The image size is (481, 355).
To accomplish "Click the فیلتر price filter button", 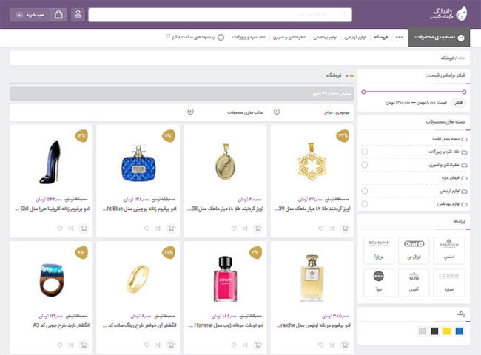I will pyautogui.click(x=459, y=101).
